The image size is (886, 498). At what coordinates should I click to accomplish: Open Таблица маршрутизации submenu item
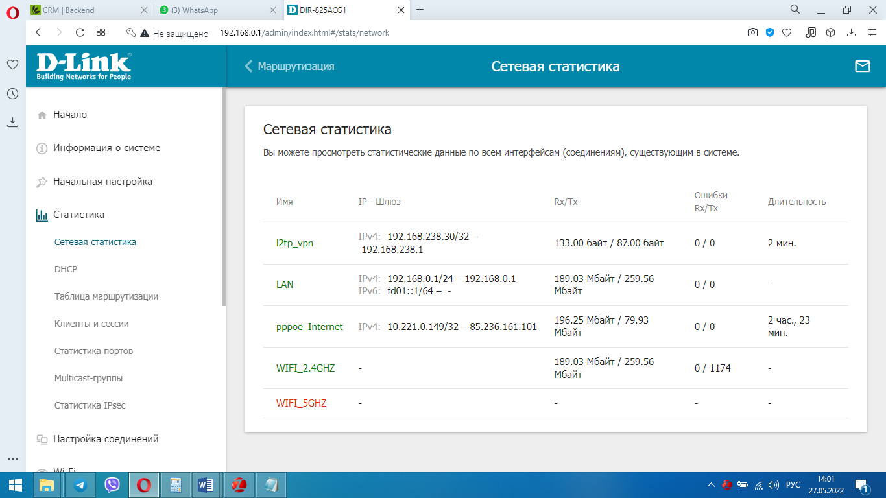tap(106, 296)
